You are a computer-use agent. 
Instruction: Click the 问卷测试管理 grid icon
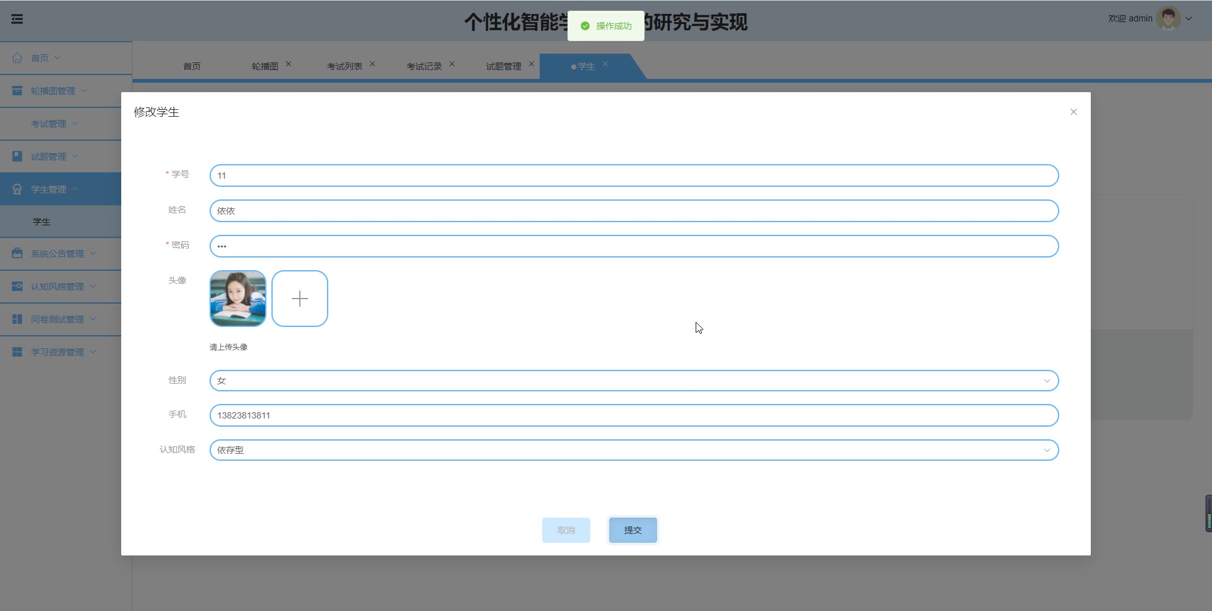coord(17,319)
